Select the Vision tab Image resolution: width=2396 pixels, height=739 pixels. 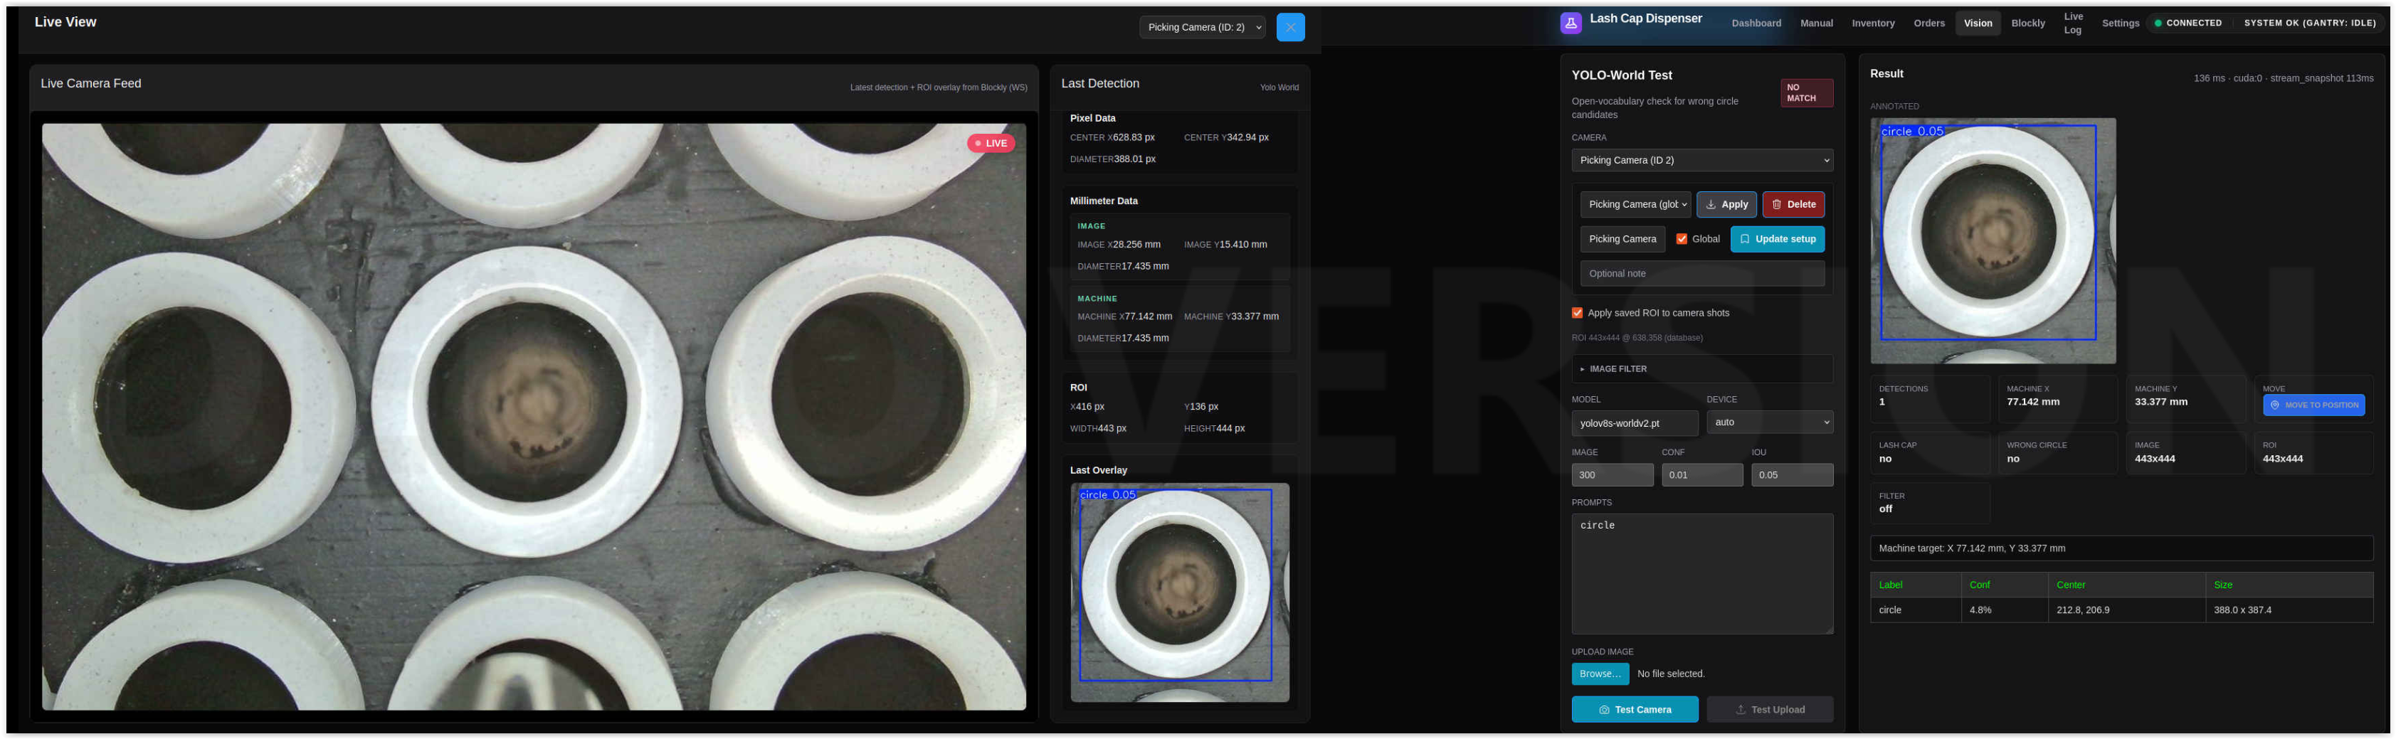[1977, 23]
